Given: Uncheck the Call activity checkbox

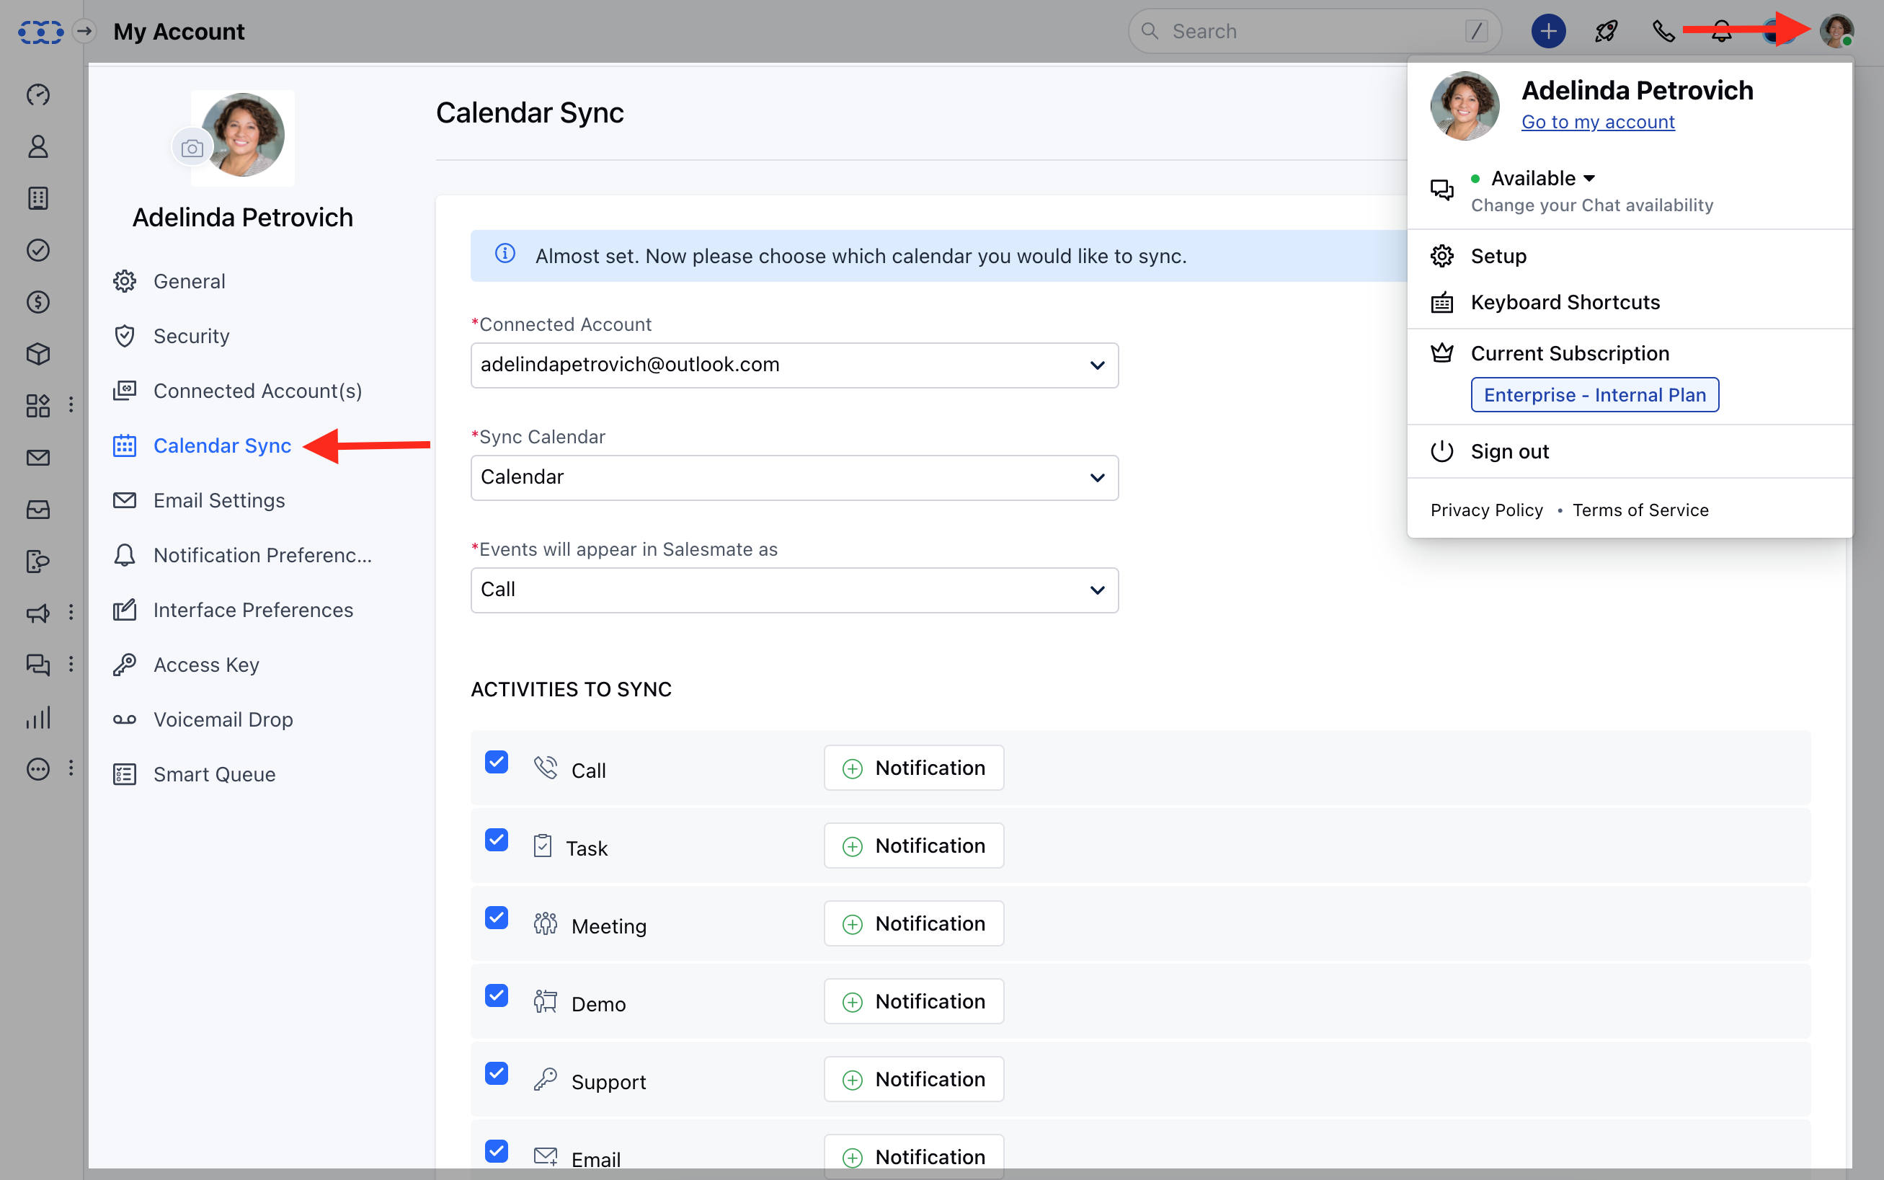Looking at the screenshot, I should click(x=496, y=762).
